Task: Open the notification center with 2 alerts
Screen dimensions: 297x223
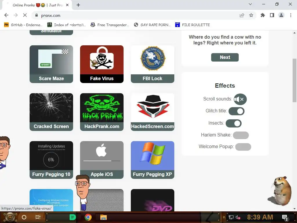Action: [x=285, y=217]
